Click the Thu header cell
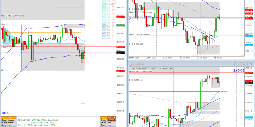The height and width of the screenshot is (127, 255). point(12,117)
